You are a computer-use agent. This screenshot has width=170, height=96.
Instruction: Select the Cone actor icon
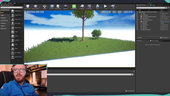pyautogui.click(x=13, y=44)
